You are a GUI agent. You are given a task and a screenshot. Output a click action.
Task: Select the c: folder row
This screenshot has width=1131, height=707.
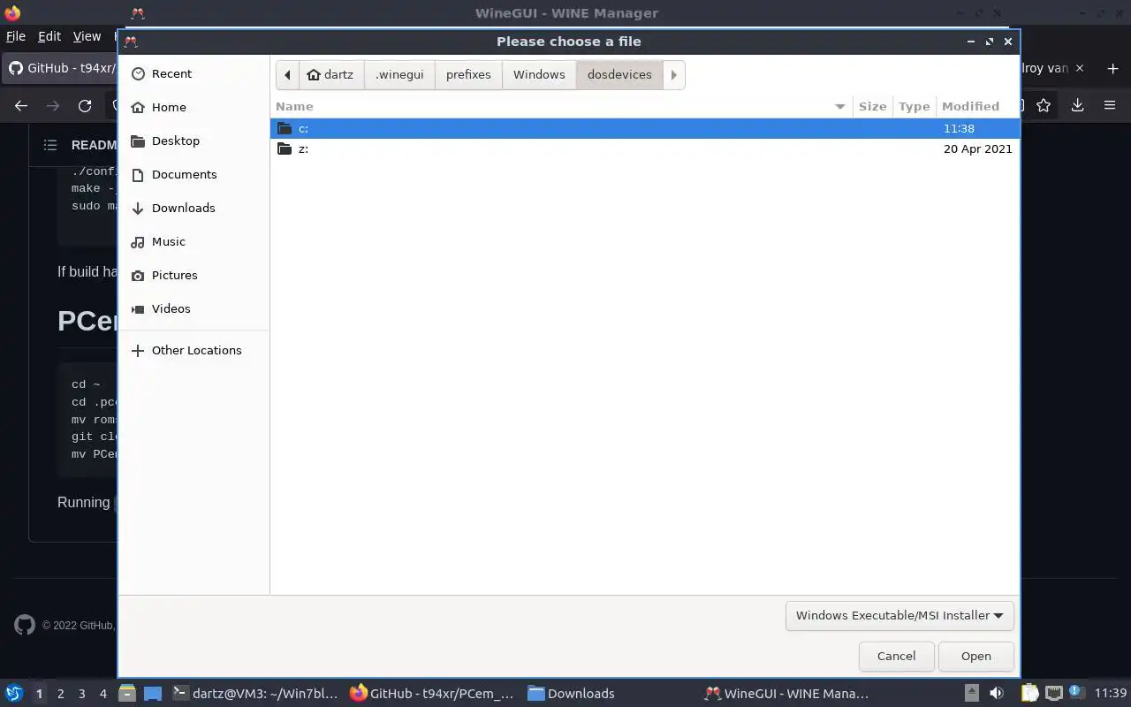(645, 128)
